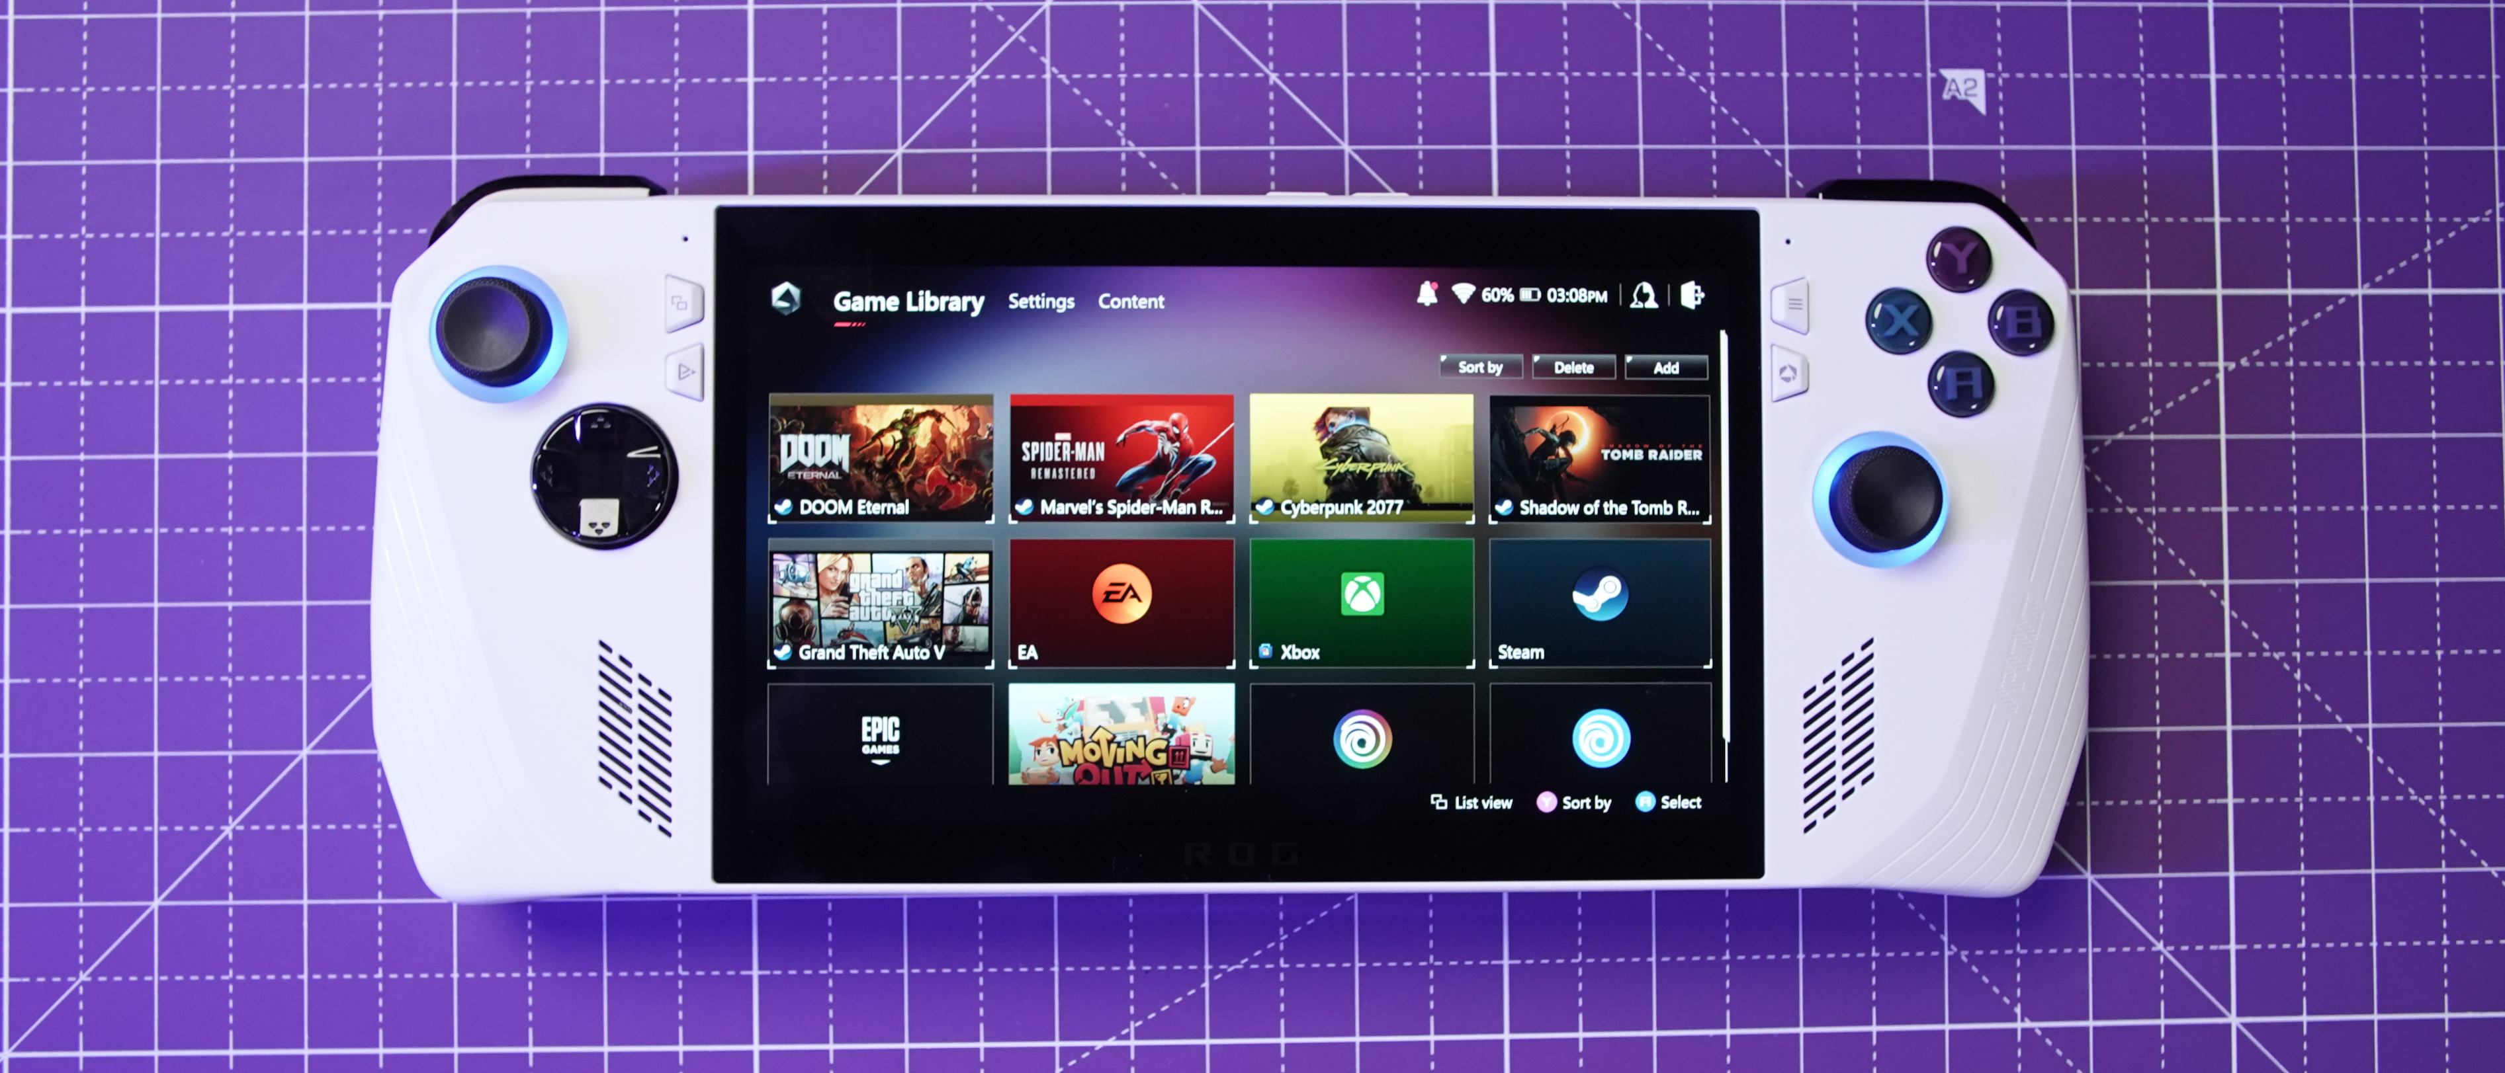Click the Delete button for game
Image resolution: width=2505 pixels, height=1073 pixels.
[x=1579, y=370]
